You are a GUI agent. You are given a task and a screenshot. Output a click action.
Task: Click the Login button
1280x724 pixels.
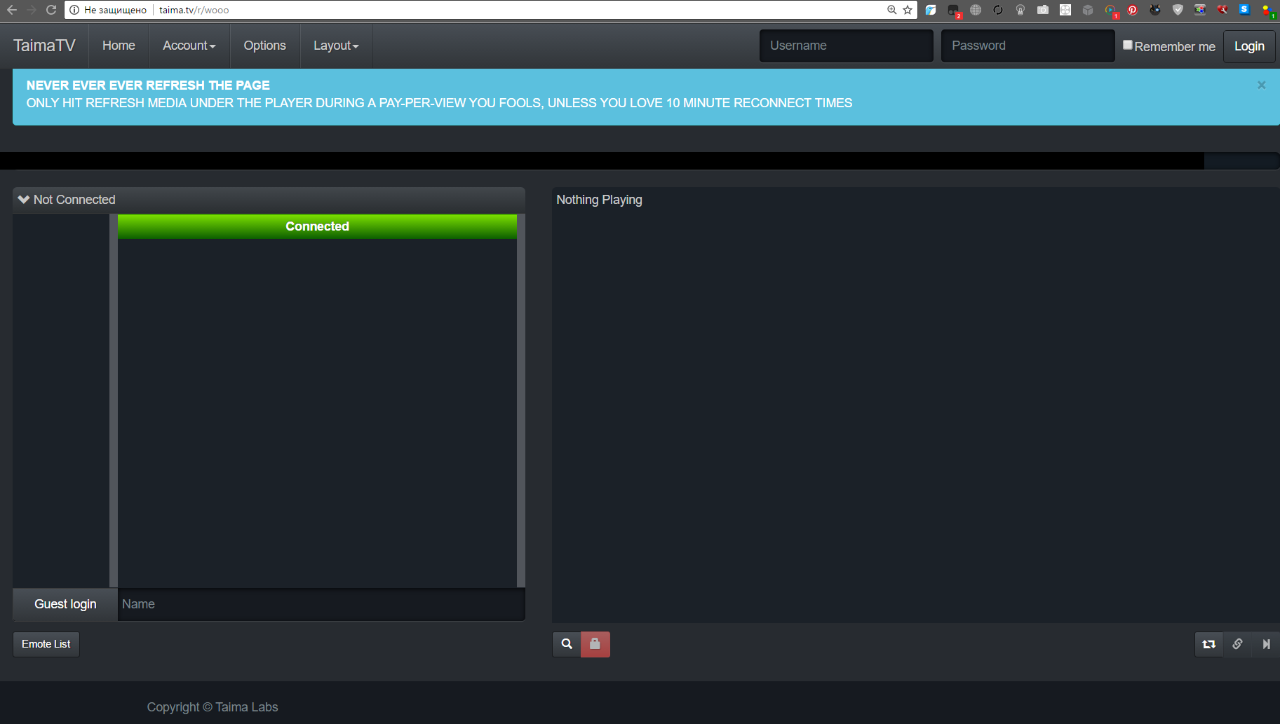(1249, 46)
